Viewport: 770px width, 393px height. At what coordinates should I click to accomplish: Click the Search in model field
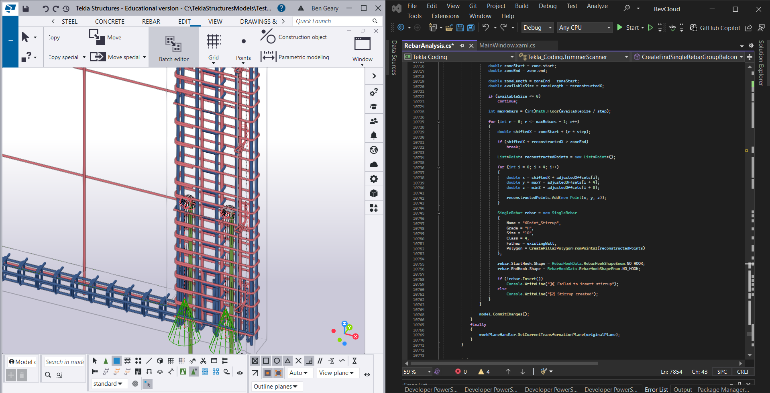coord(64,362)
